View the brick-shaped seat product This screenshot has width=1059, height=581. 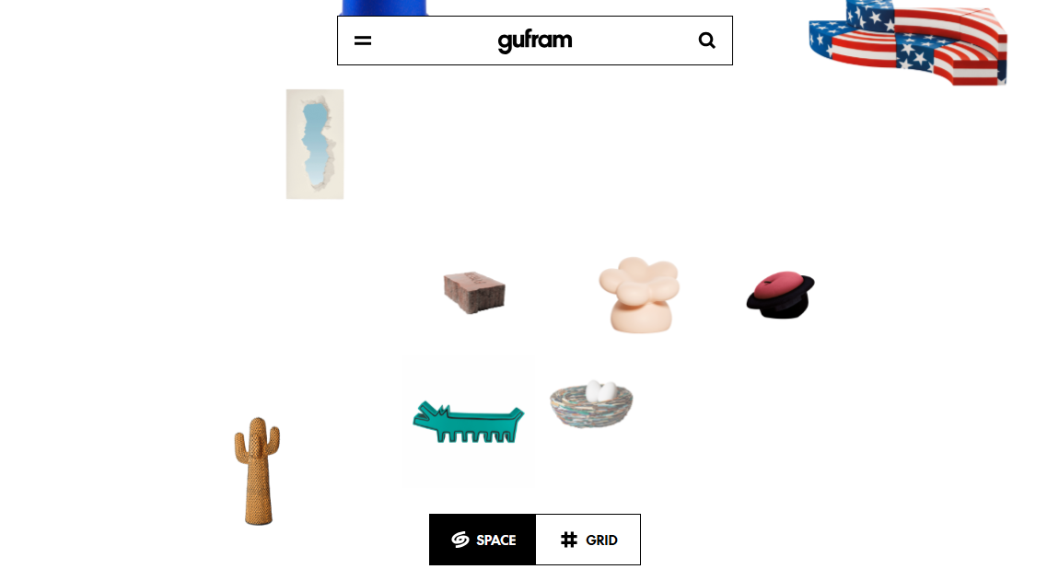coord(474,293)
